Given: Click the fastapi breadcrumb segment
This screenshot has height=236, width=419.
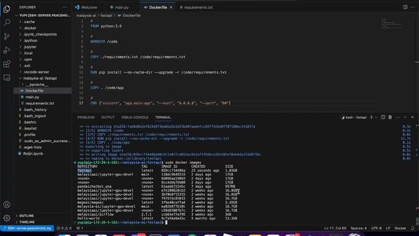Looking at the screenshot, I should (106, 16).
